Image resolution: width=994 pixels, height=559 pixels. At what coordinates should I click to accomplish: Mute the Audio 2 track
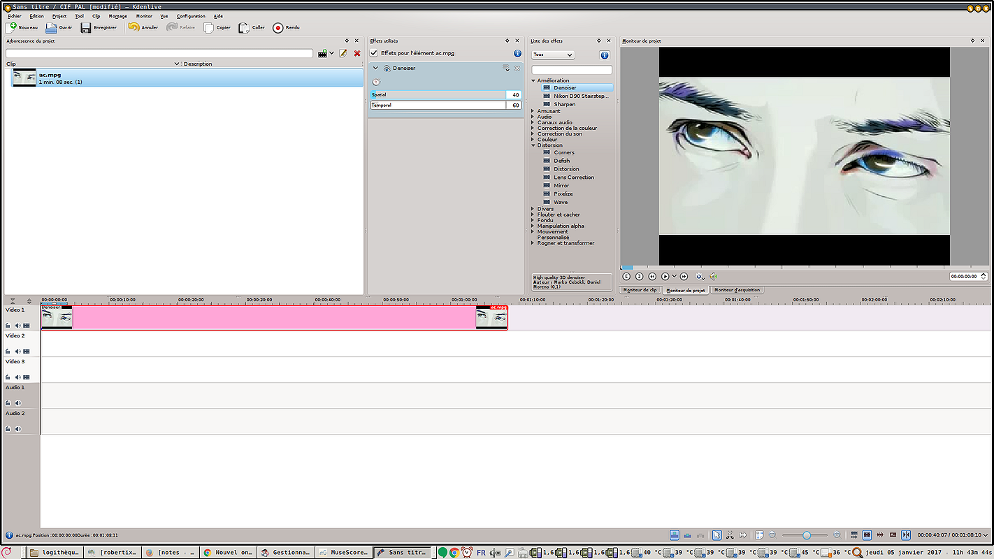pos(17,429)
